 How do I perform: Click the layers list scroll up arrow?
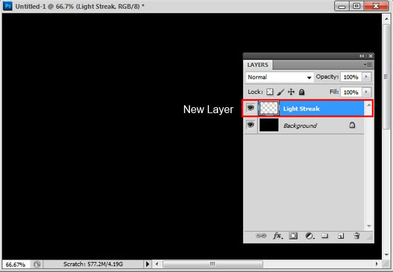(x=369, y=105)
